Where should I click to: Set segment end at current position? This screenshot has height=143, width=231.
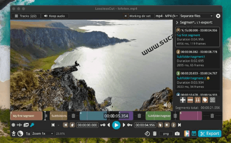pos(160,125)
